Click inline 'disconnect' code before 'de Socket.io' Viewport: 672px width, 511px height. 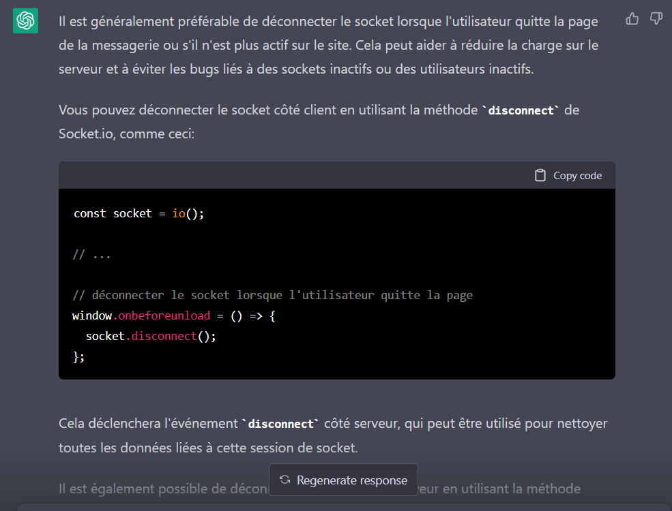point(520,110)
